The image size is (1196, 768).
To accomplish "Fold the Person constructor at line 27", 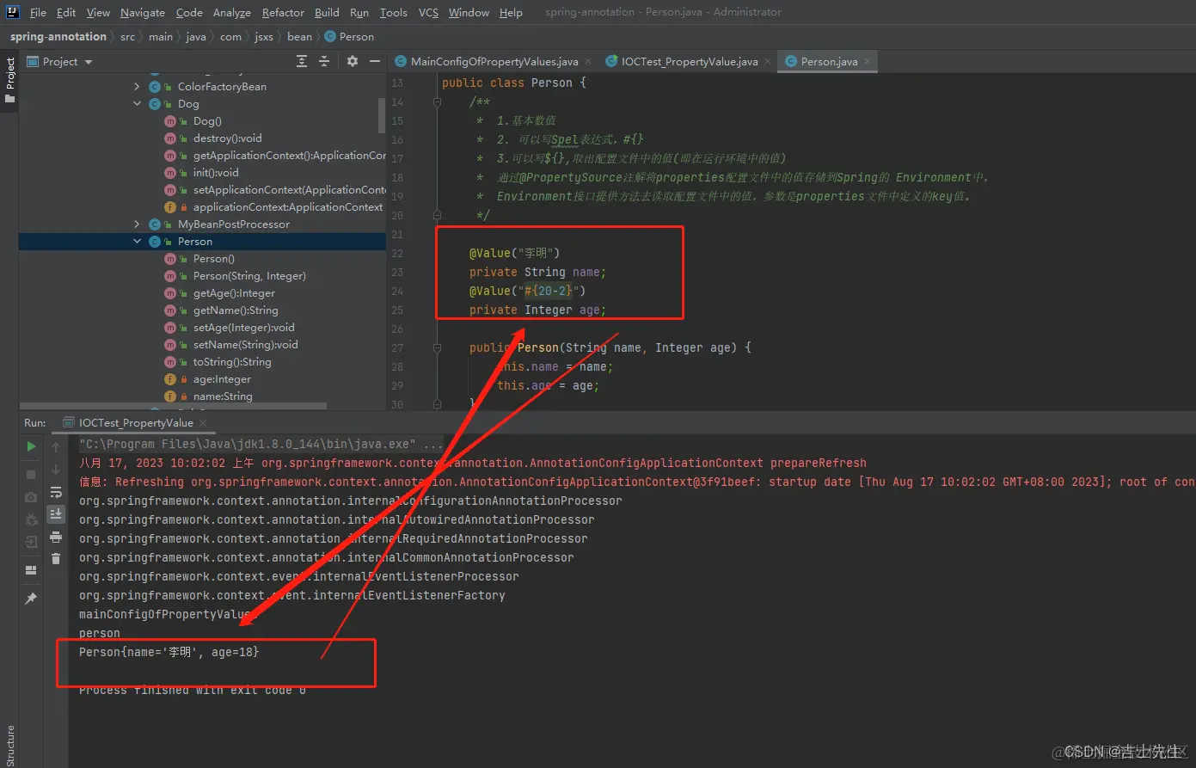I will click(437, 348).
